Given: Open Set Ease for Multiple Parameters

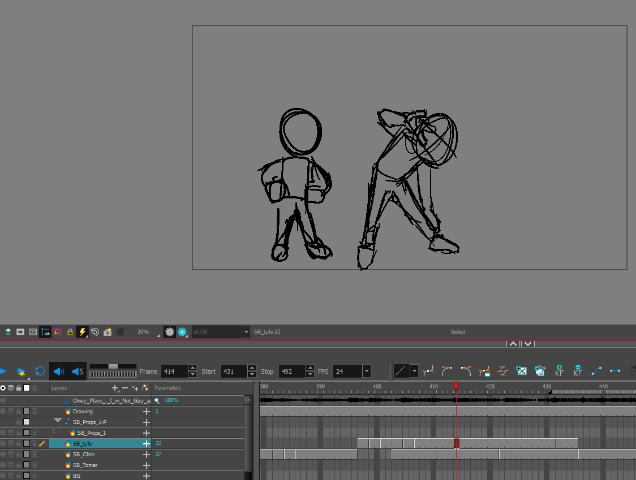Looking at the screenshot, I should 504,371.
